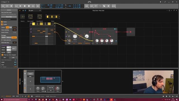The height and width of the screenshot is (101, 179).
Task: Toggle the device Active checkbox
Action: pyautogui.click(x=2, y=22)
